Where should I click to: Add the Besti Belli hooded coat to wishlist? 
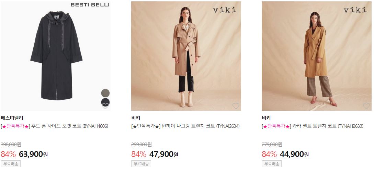pos(105,106)
